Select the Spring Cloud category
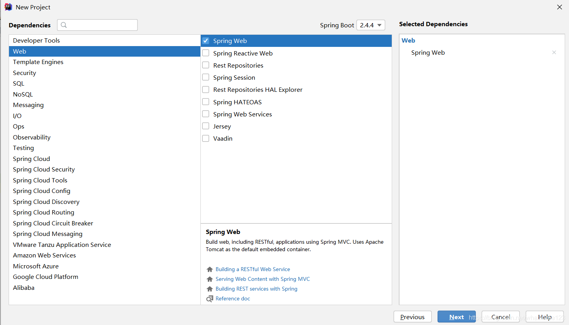 [104, 159]
